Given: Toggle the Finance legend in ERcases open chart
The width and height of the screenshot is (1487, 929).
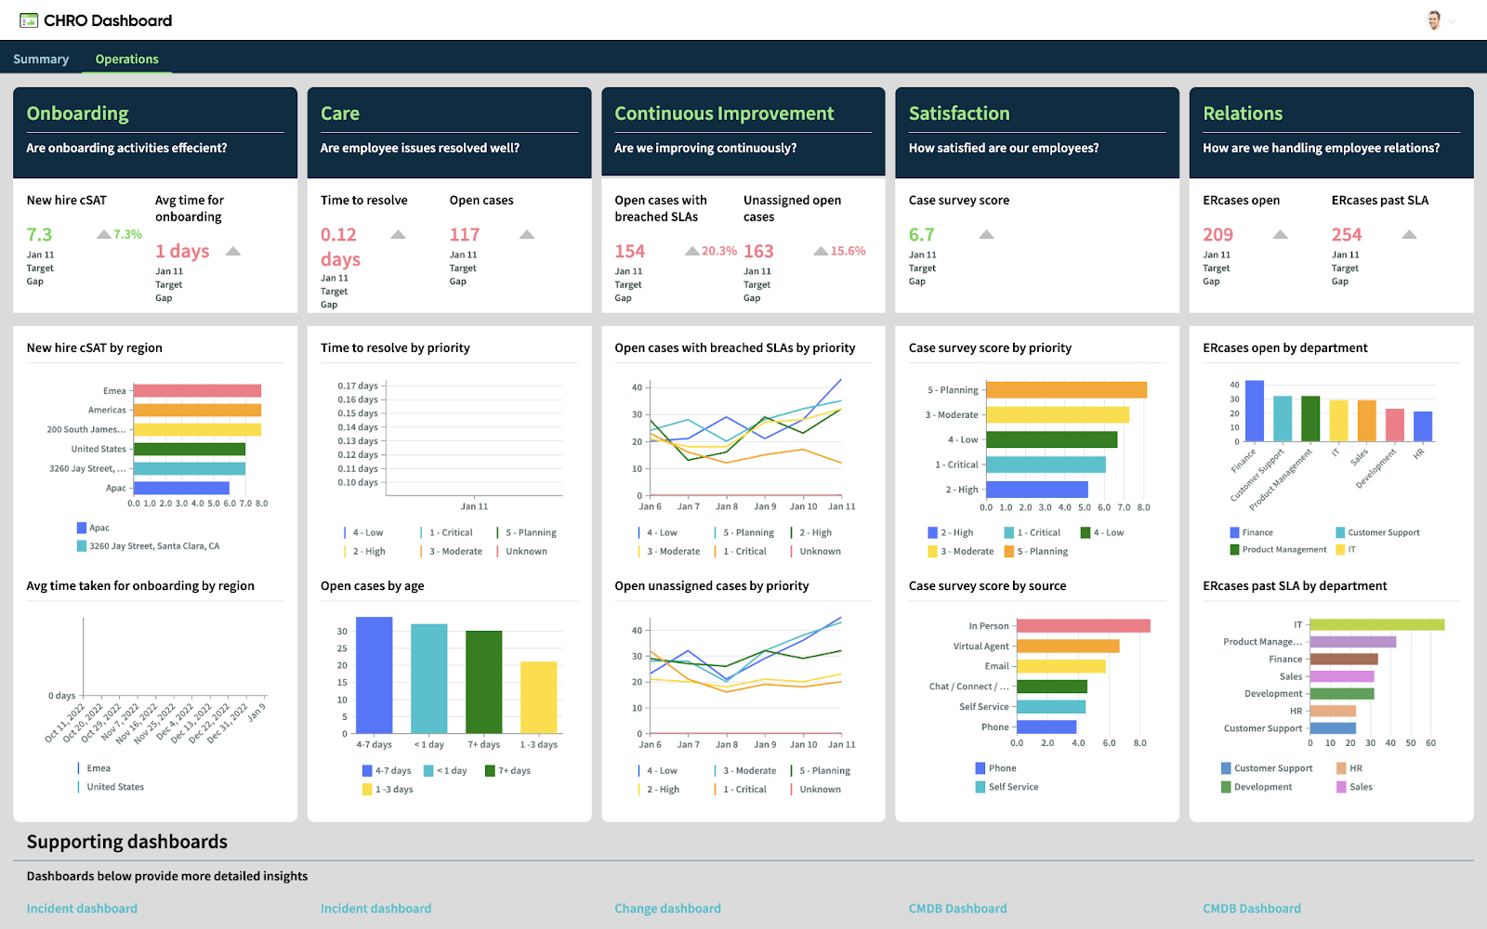Looking at the screenshot, I should coord(1251,532).
